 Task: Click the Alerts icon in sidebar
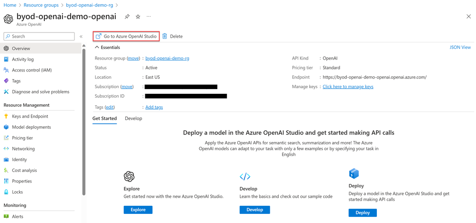click(6, 217)
